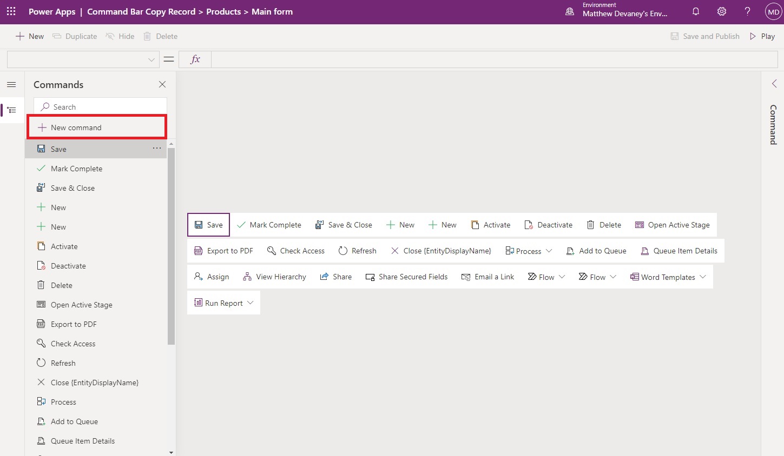Viewport: 784px width, 456px height.
Task: Select the Command tab on the right edge
Action: pos(773,125)
